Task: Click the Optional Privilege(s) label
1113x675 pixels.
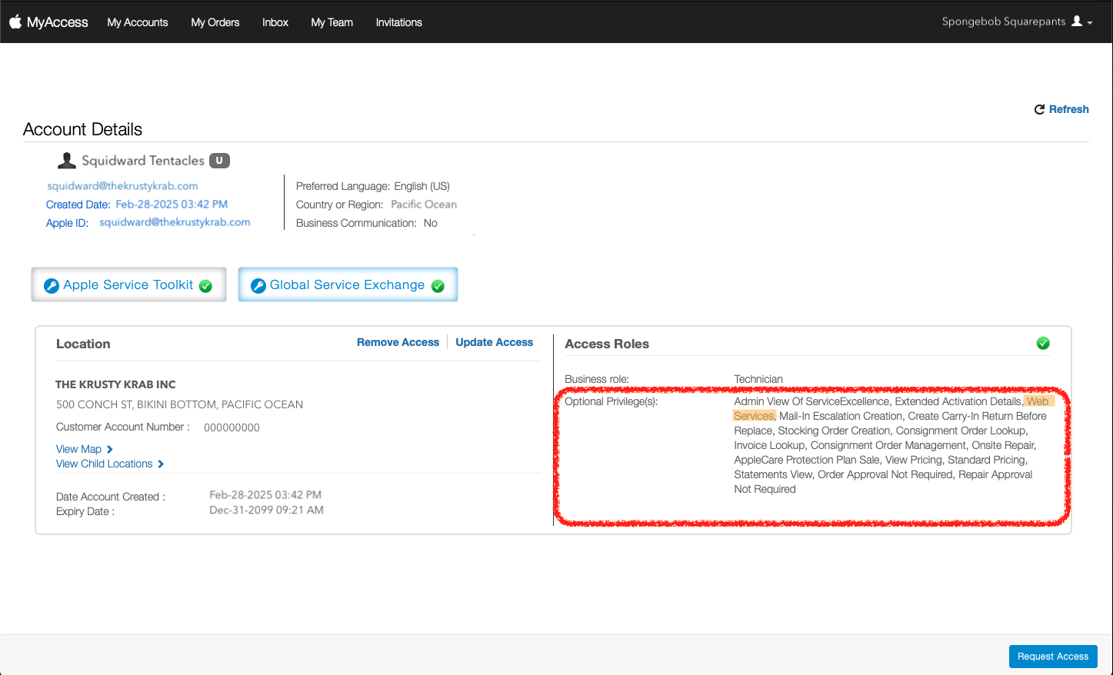Action: (611, 401)
